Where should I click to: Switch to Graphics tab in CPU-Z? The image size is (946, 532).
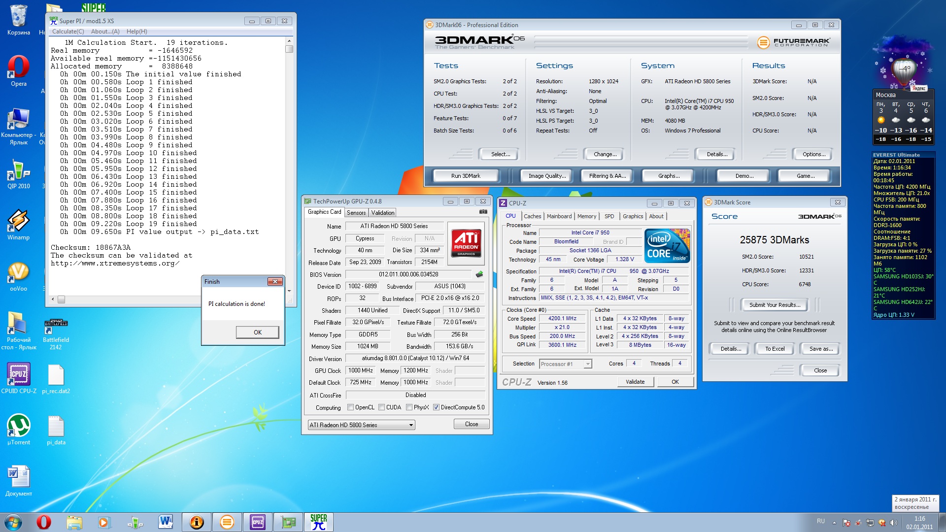pyautogui.click(x=633, y=216)
